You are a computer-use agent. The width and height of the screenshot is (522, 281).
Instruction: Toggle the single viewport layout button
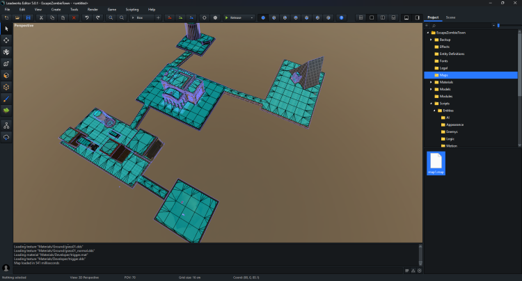pyautogui.click(x=372, y=17)
